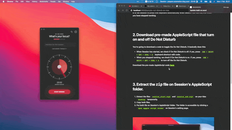Click the focus progress dots indicator

pyautogui.click(x=59, y=39)
